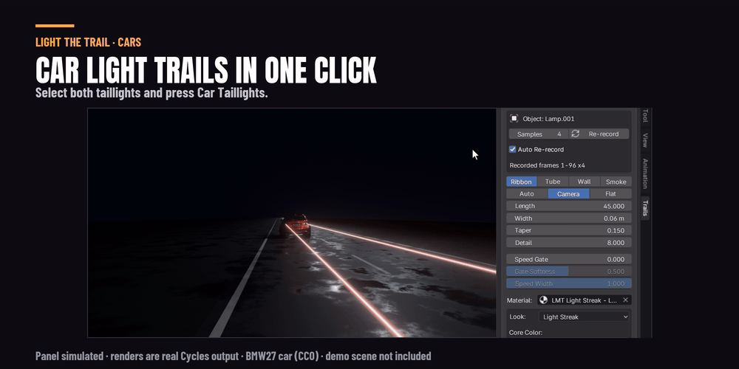This screenshot has width=739, height=369.
Task: Switch to the Trails sidebar tab
Action: pyautogui.click(x=645, y=208)
